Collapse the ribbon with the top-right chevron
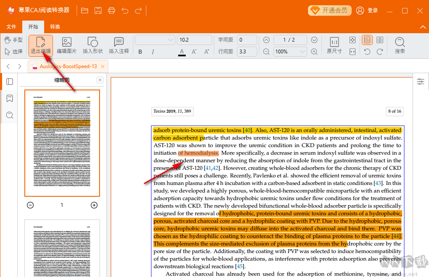This screenshot has width=429, height=277. pyautogui.click(x=423, y=27)
